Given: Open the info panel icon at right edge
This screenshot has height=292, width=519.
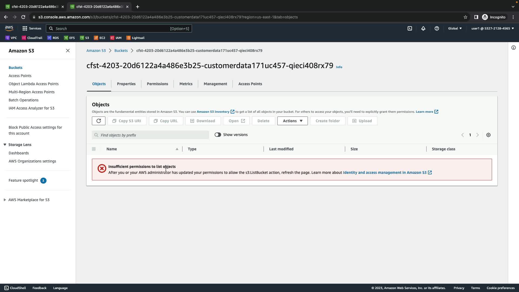Looking at the screenshot, I should (514, 48).
